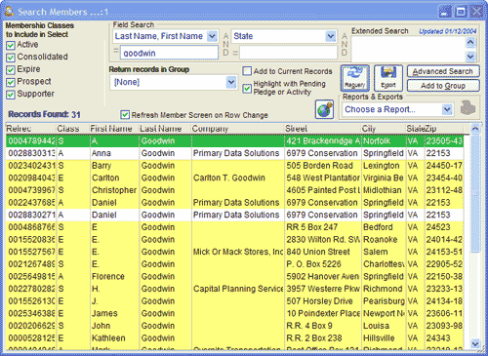Click results list scroll down arrow
Viewport: 488px width, 356px height.
(475, 344)
